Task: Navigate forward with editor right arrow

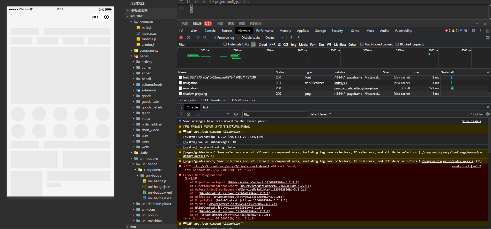Action: tap(204, 2)
